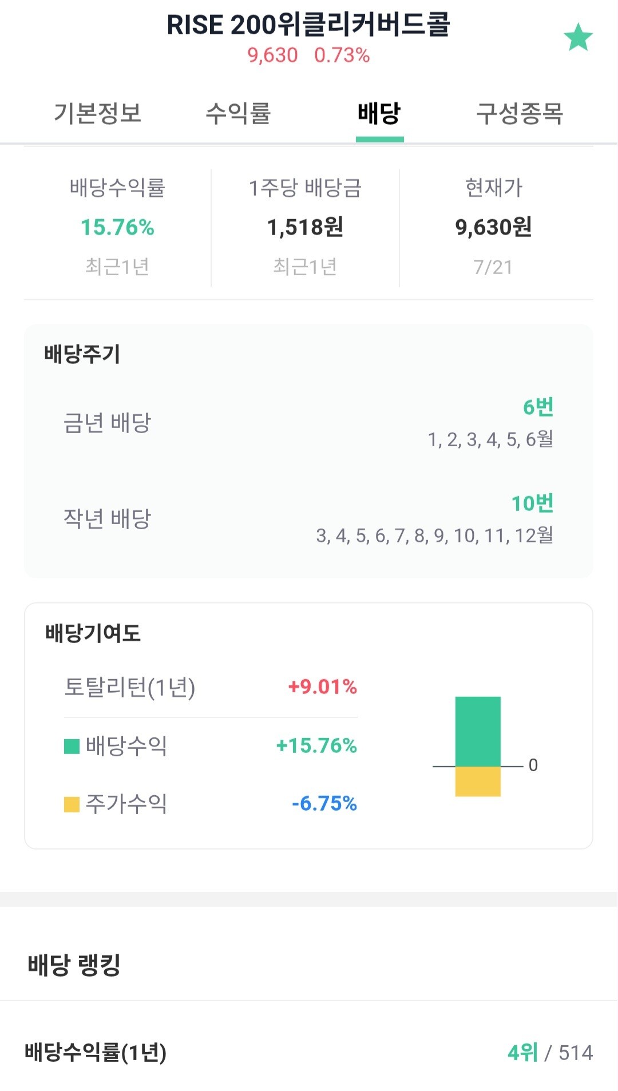The width and height of the screenshot is (618, 1091).
Task: Tap the 9,630 price under the title
Action: 272,55
